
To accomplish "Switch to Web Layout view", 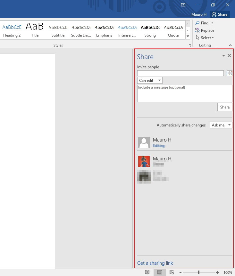I will coord(172,272).
